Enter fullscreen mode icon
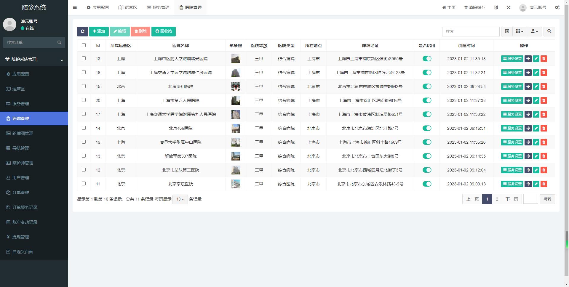Viewport: 569px width, 287px height. coord(509,7)
